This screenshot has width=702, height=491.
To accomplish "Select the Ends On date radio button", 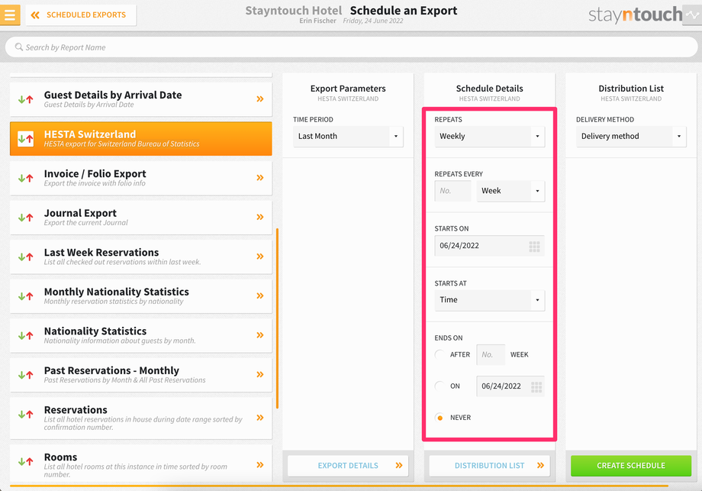I will [x=440, y=386].
